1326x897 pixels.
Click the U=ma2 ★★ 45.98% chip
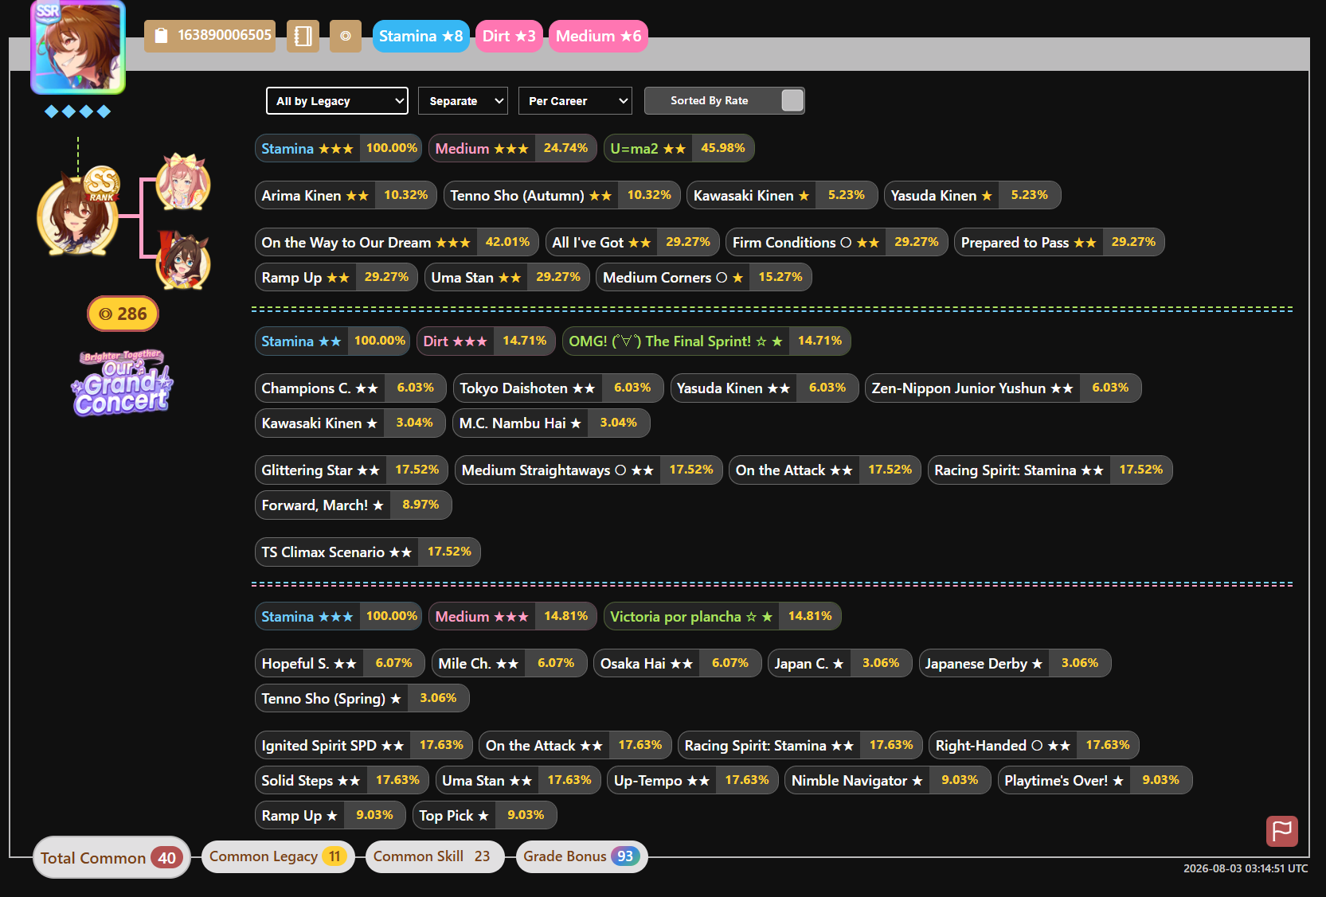[679, 148]
